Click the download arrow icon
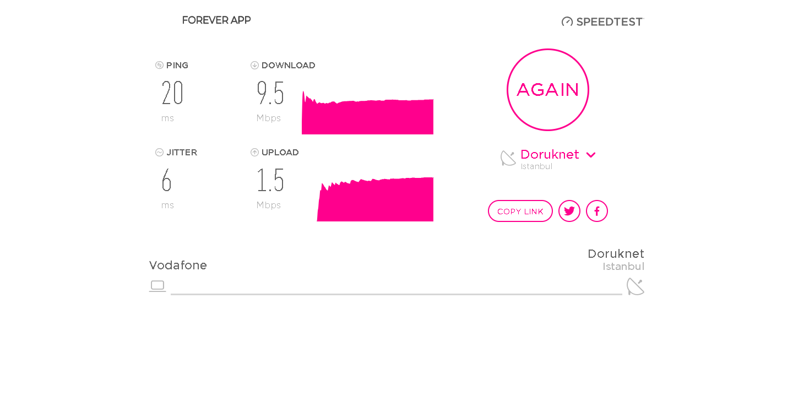Image resolution: width=793 pixels, height=401 pixels. coord(254,65)
